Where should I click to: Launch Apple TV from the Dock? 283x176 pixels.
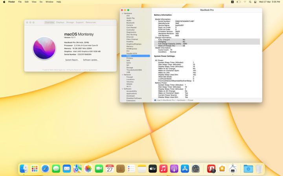[x=153, y=169]
